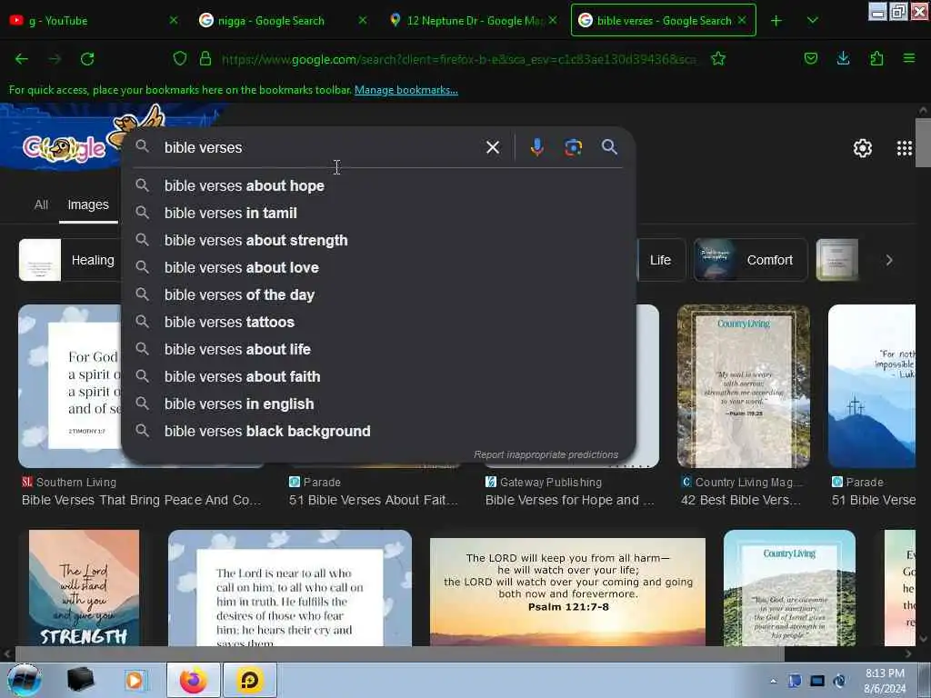Image resolution: width=931 pixels, height=698 pixels.
Task: Clear the search box text
Action: (493, 147)
